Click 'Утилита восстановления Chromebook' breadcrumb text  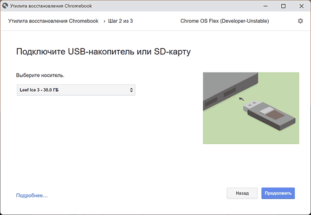53,21
